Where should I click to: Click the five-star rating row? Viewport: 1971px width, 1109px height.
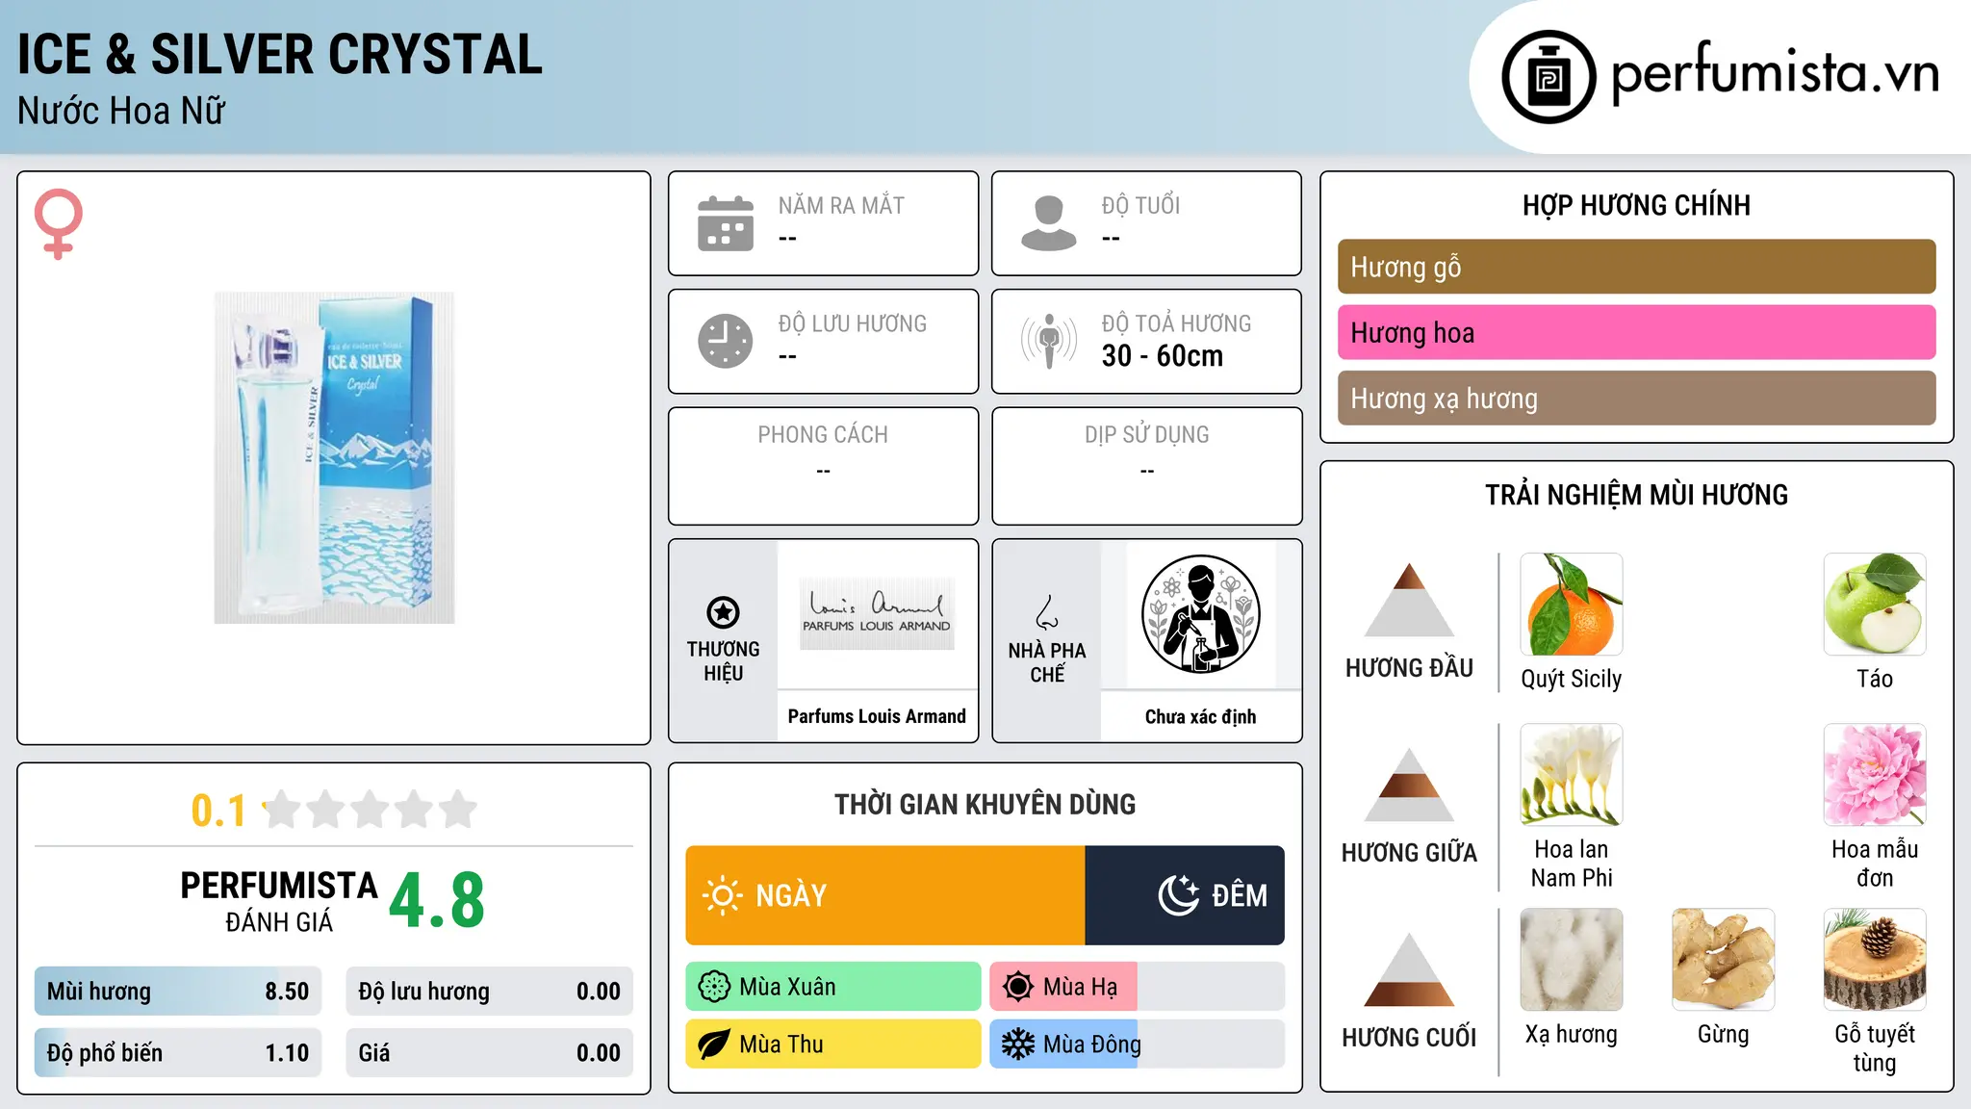tap(371, 810)
